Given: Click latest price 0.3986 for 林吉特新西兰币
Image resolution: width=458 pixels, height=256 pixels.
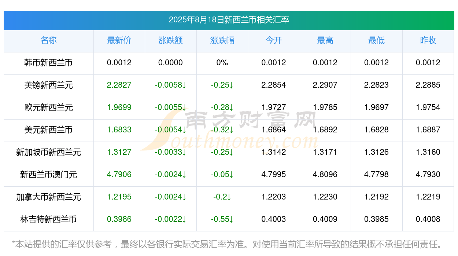Looking at the screenshot, I should pos(119,219).
